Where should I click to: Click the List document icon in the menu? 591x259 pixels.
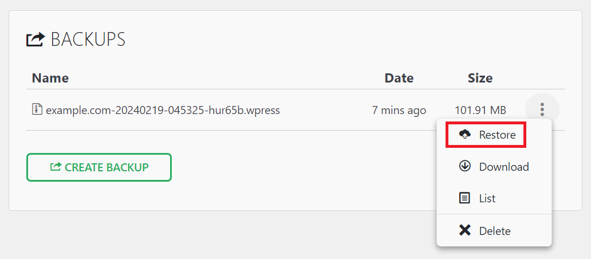(465, 198)
